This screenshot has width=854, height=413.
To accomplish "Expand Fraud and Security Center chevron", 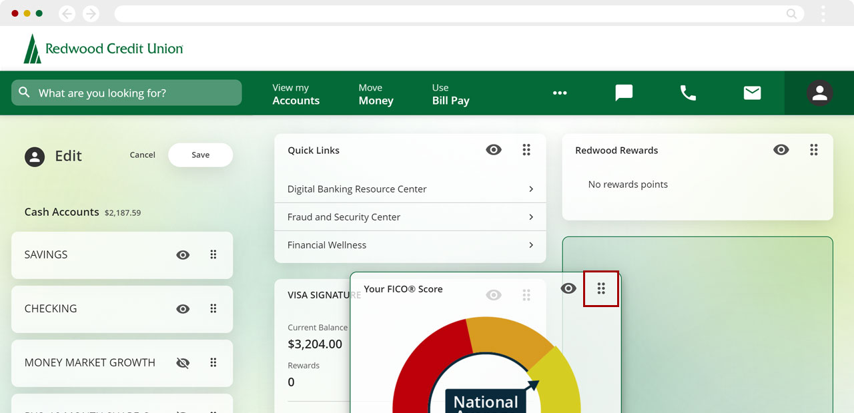I will pos(531,217).
